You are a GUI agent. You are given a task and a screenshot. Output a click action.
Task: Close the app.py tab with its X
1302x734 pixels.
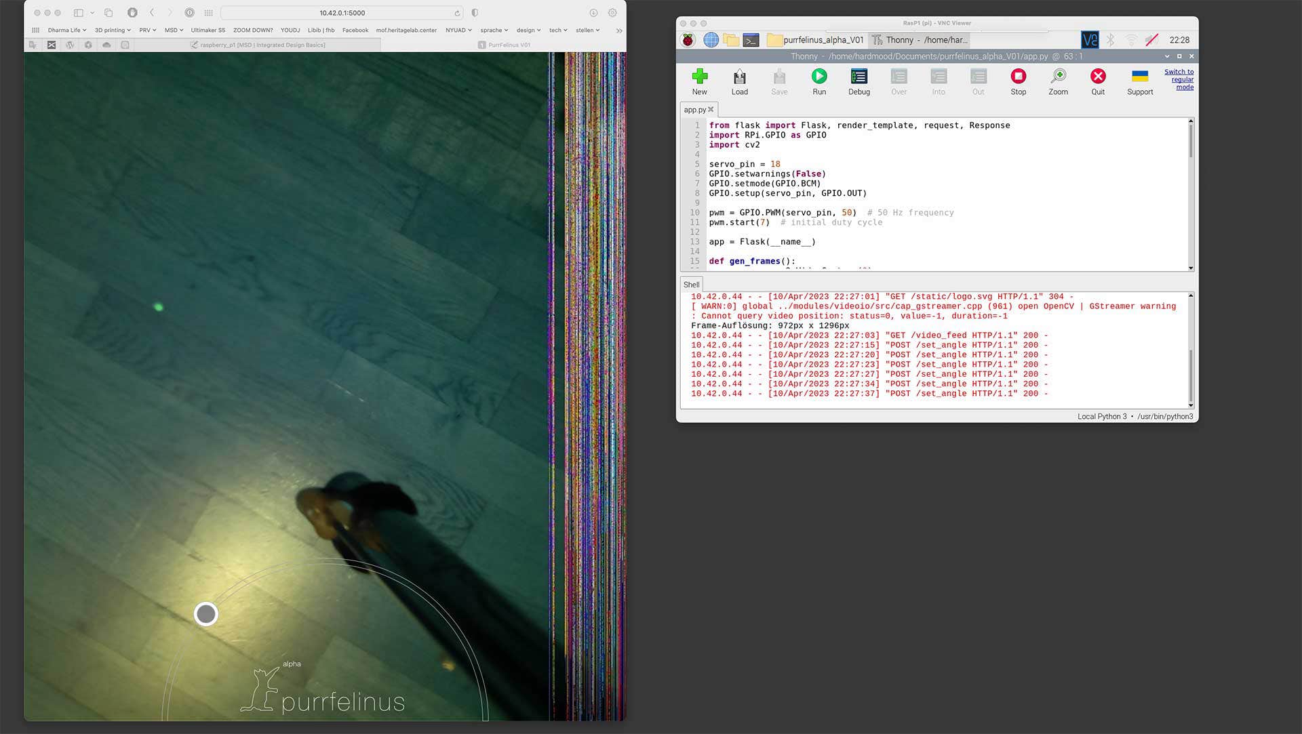(x=711, y=109)
